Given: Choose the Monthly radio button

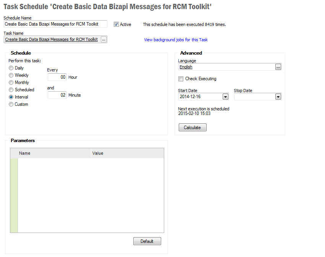Looking at the screenshot, I should (x=11, y=82).
